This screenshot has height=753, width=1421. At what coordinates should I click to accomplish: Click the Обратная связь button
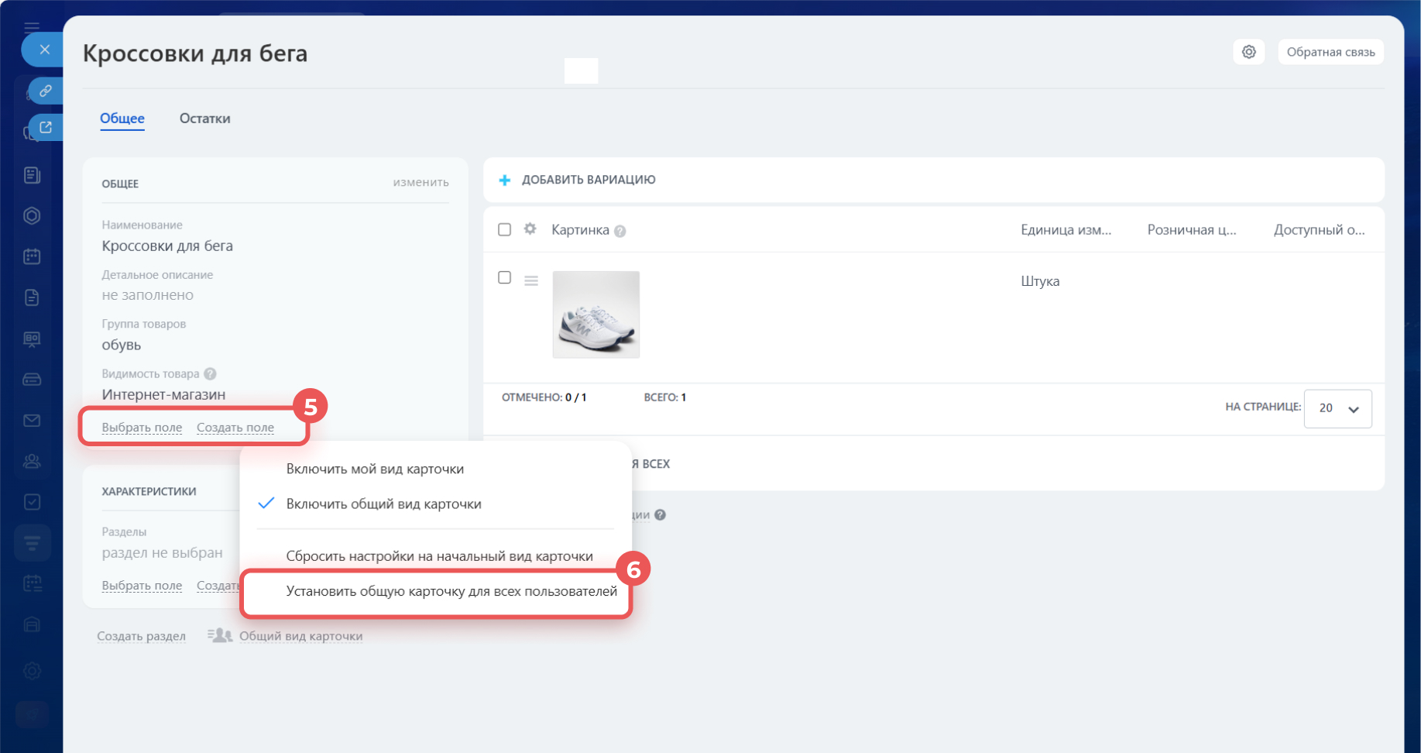click(x=1330, y=52)
